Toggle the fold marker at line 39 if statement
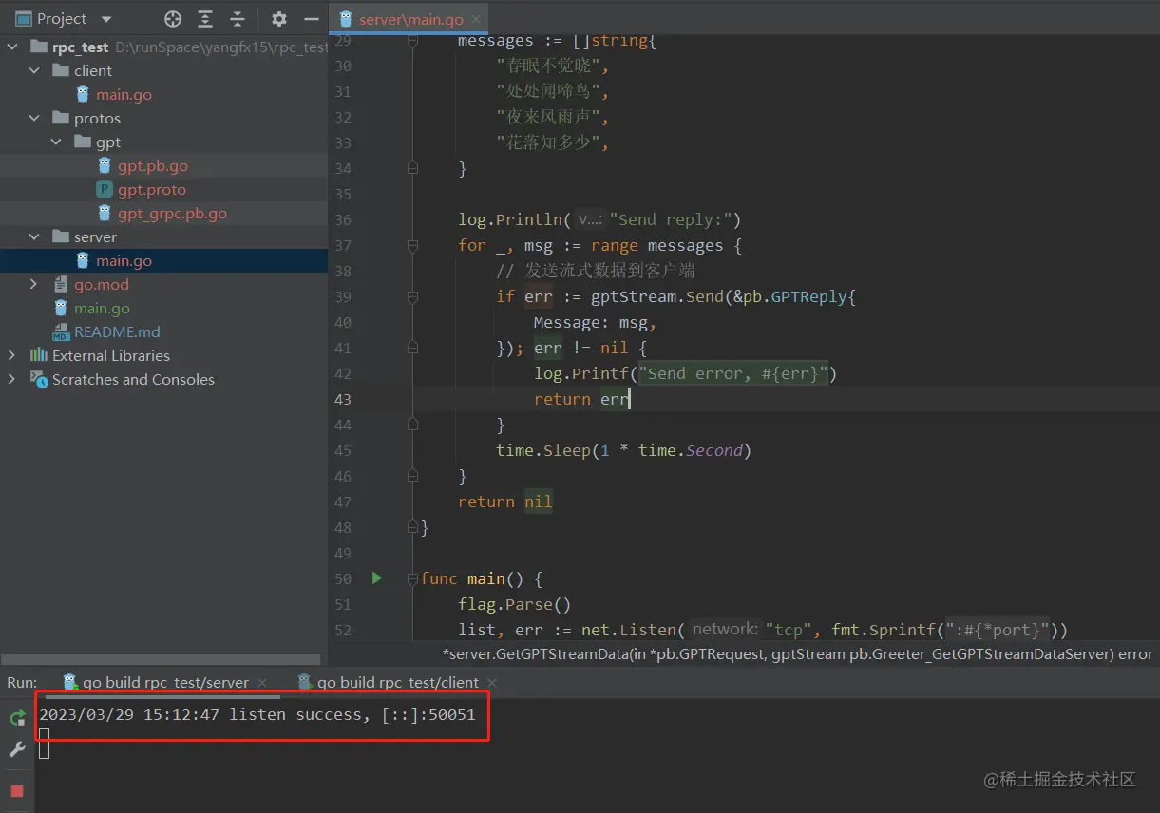 point(412,296)
